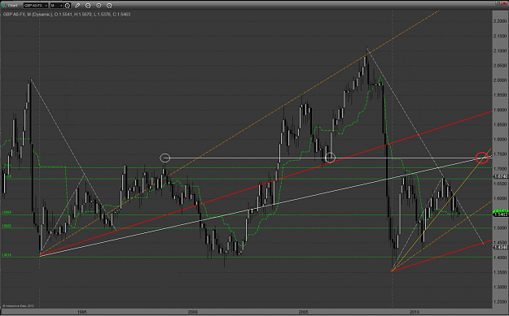Open the M interval dropdown

tap(56, 6)
